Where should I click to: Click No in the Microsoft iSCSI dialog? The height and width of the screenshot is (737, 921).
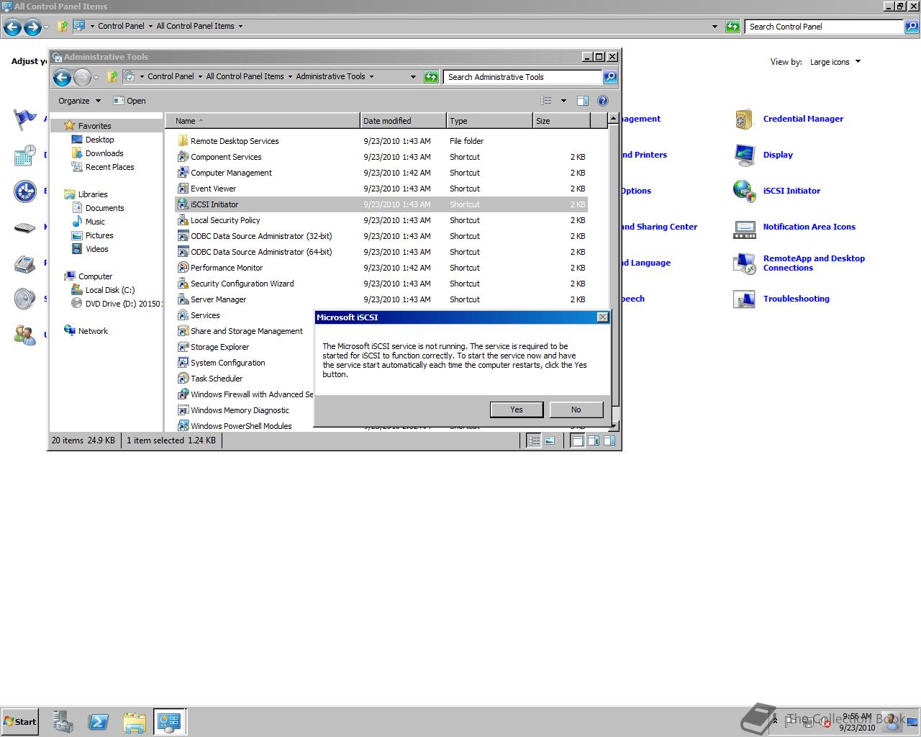coord(576,410)
